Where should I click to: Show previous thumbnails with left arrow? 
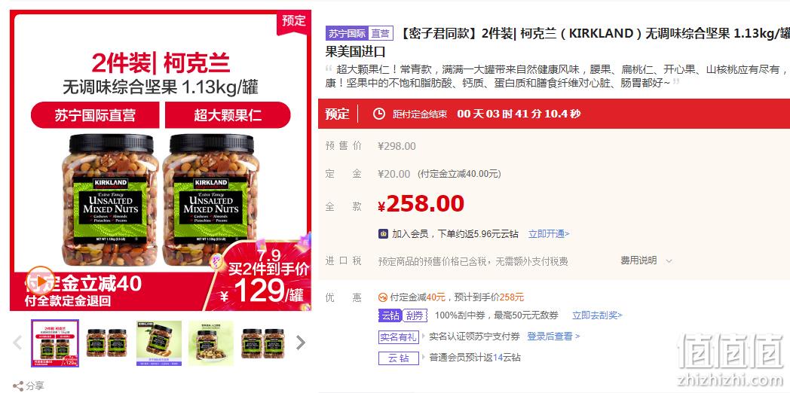tap(17, 343)
